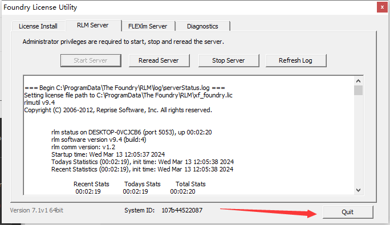Stop the RLM server

point(229,60)
